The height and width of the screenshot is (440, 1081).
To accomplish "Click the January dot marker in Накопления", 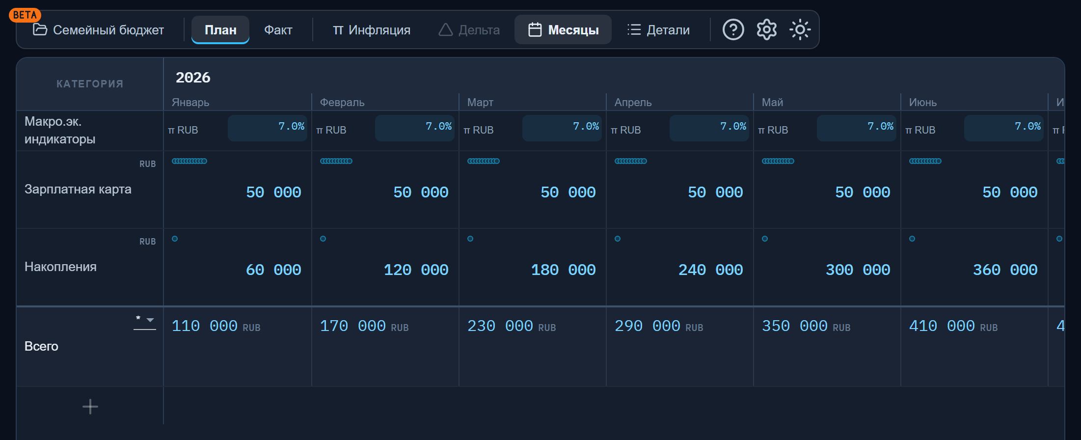I will [x=175, y=239].
